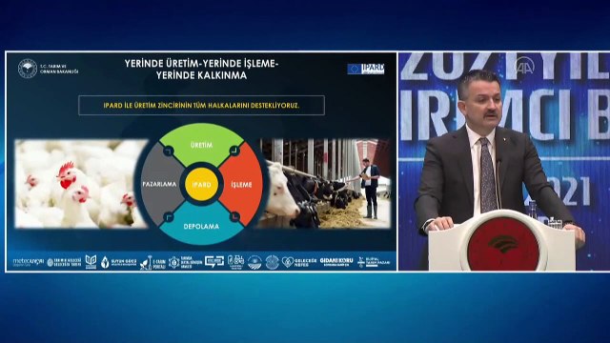Screen dimensions: 610x343
Task: Click the 'Geleceğe Nefes' heart logo
Action: pyautogui.click(x=299, y=262)
